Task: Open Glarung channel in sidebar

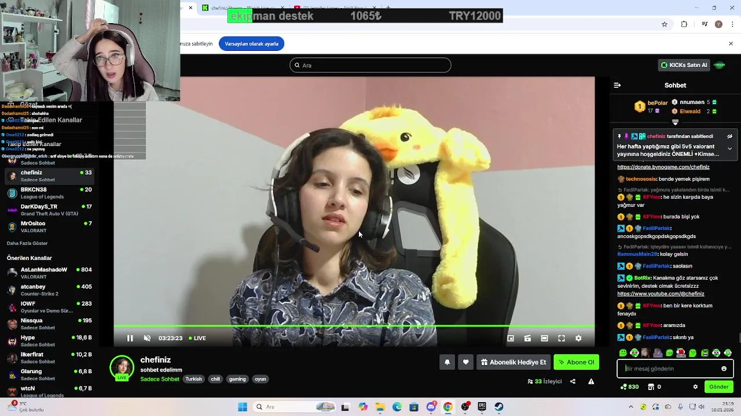Action: click(x=49, y=375)
